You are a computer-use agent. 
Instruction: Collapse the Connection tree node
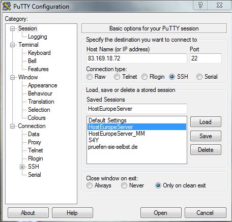(12, 126)
